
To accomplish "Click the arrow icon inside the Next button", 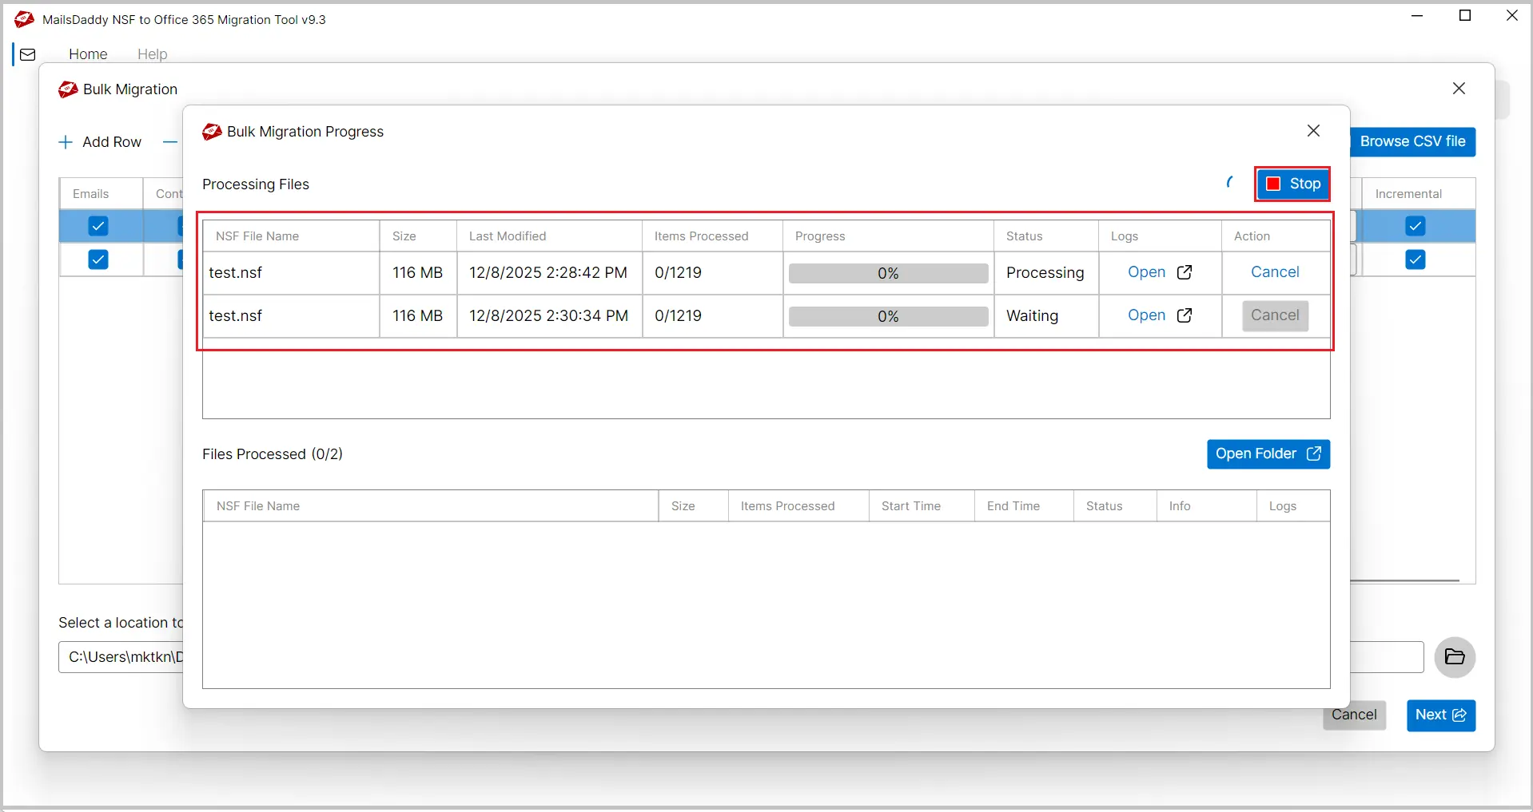I will point(1461,715).
